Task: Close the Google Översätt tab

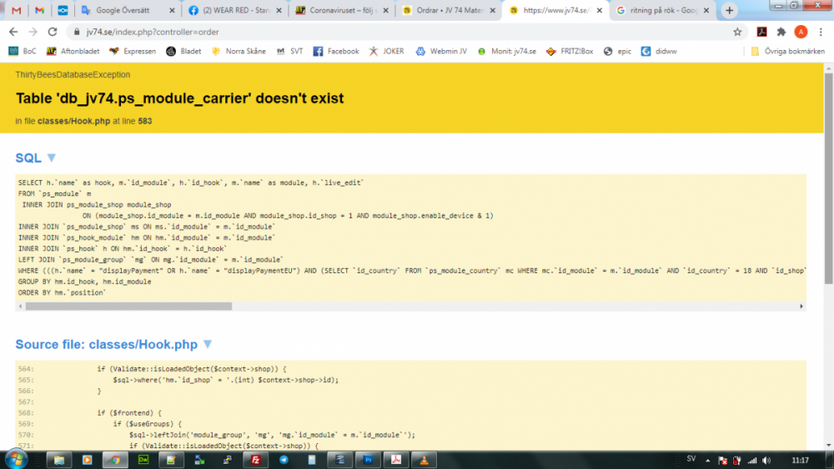Action: click(x=172, y=11)
